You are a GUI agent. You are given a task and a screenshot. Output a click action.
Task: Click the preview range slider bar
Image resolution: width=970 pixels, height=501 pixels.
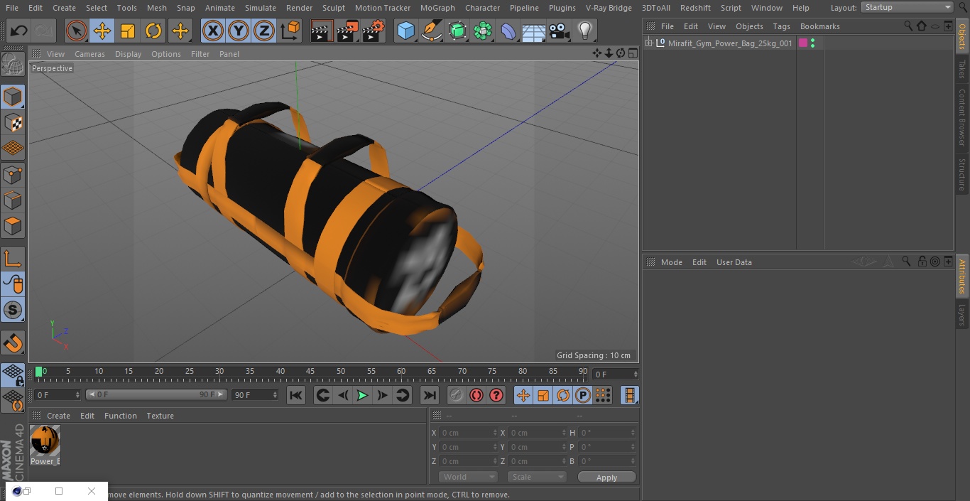pos(156,394)
